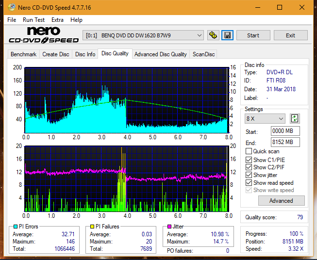Click the PI Errors maximum 146

[70, 241]
